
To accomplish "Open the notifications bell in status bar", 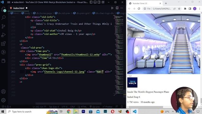I will [122, 107].
